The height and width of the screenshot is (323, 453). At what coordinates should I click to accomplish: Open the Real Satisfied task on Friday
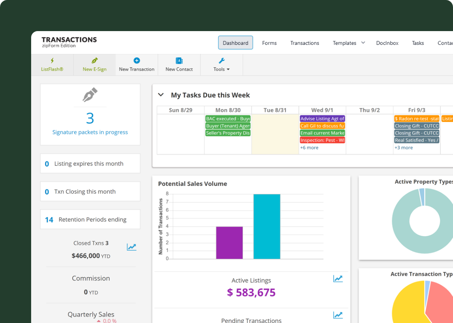tap(417, 140)
